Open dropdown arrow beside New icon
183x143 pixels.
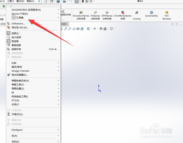pyautogui.click(x=49, y=1)
